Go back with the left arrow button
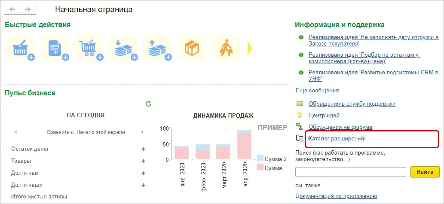 coord(12,9)
